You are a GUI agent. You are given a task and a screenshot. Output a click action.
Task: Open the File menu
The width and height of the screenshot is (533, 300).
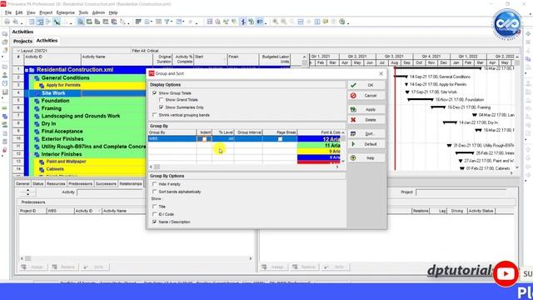click(x=7, y=12)
